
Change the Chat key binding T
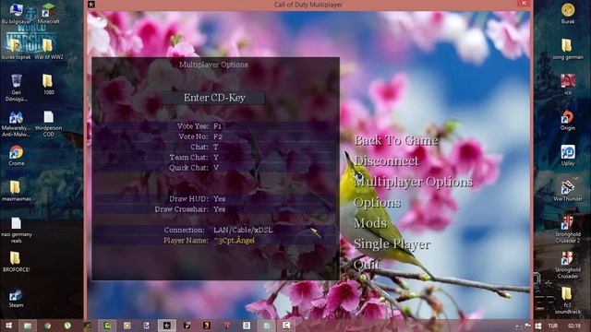[x=214, y=147]
